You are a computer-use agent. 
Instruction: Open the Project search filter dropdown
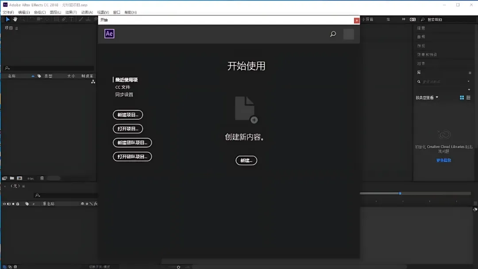(8, 68)
